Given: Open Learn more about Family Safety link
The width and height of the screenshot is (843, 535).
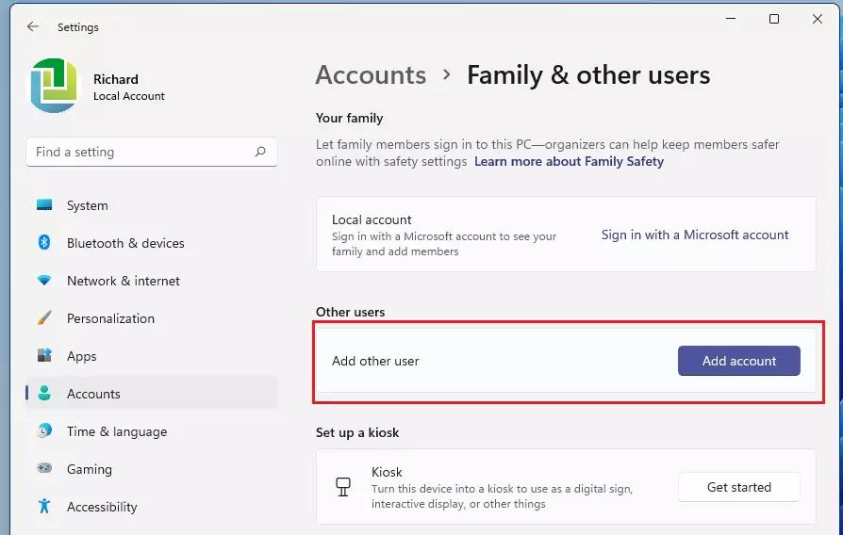Looking at the screenshot, I should (x=569, y=161).
